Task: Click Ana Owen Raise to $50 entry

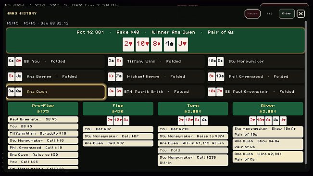Action: point(43,155)
